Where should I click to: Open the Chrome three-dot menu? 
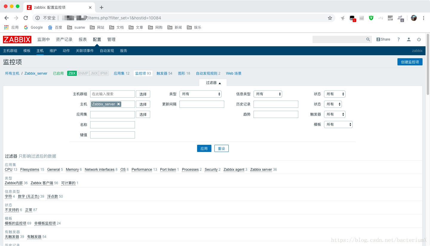coord(423,18)
